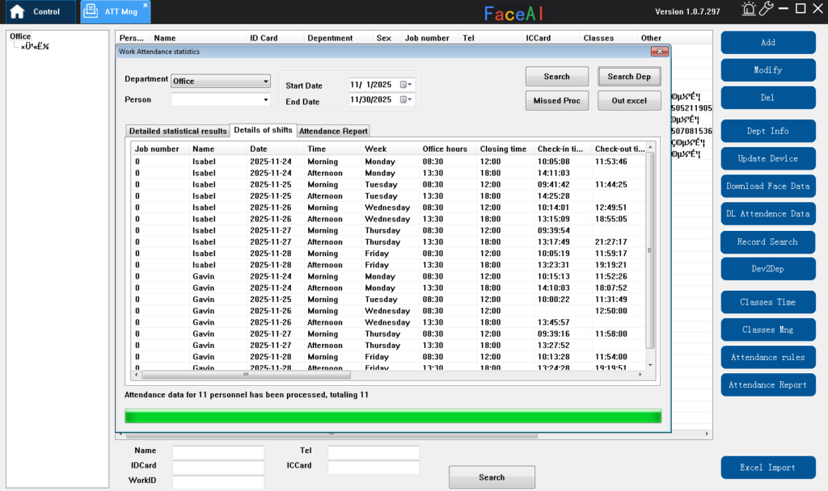Viewport: 828px width, 491px height.
Task: Open Record Search
Action: pos(768,241)
